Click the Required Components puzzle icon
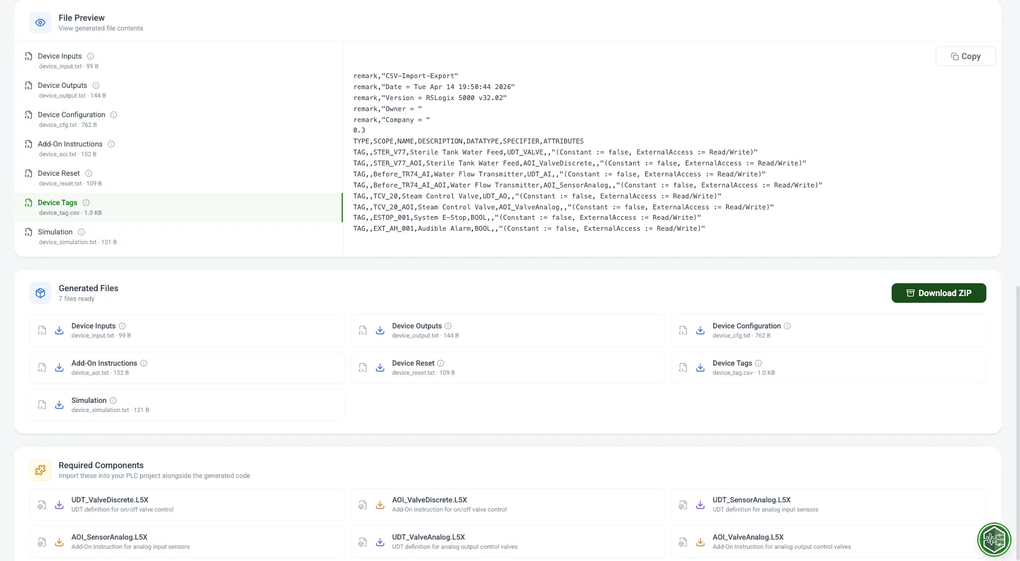The image size is (1020, 561). click(40, 470)
